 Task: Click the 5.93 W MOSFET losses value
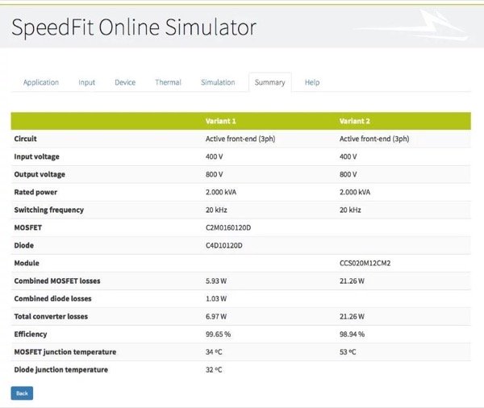[x=216, y=281]
